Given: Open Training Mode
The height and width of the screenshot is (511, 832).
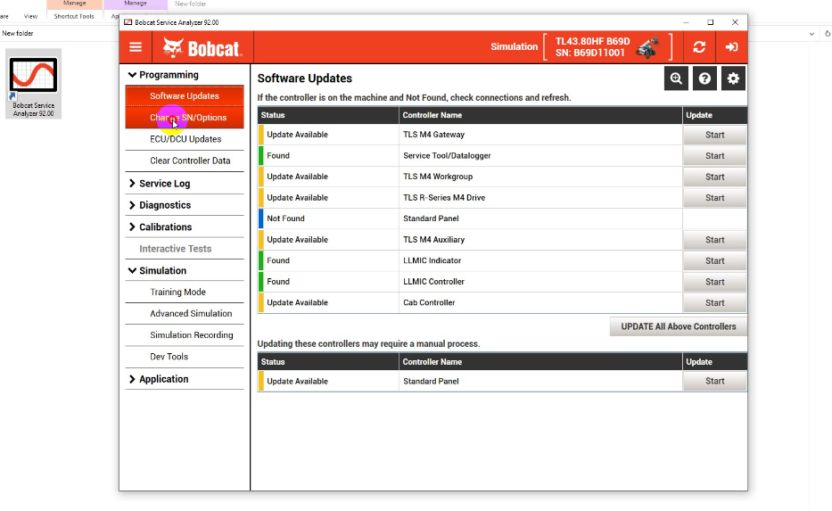Looking at the screenshot, I should [x=184, y=292].
